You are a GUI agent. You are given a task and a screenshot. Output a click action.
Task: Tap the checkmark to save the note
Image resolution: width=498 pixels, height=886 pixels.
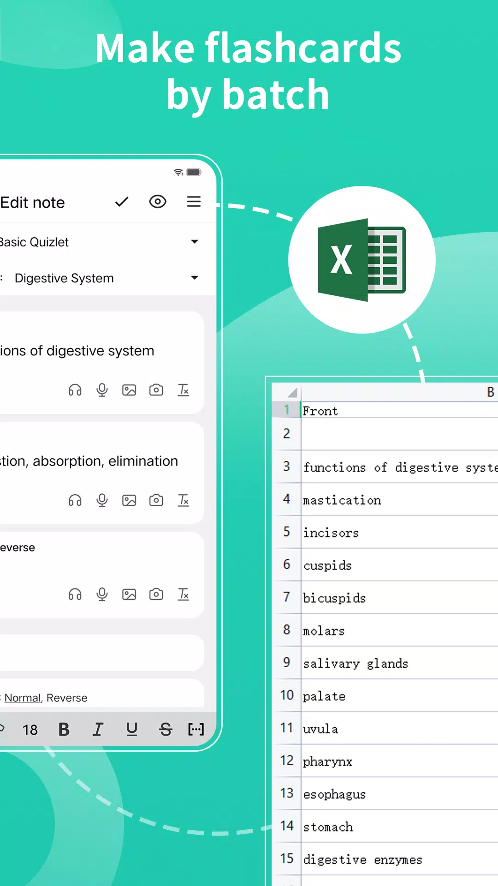(122, 202)
